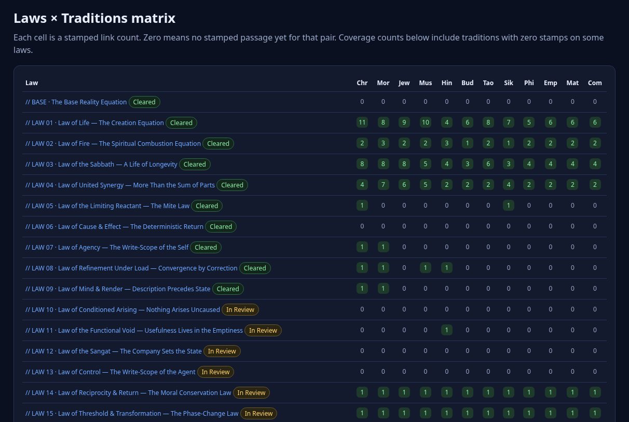Click the 10 cell in LAW 01 Mus column
This screenshot has width=629, height=422.
426,122
